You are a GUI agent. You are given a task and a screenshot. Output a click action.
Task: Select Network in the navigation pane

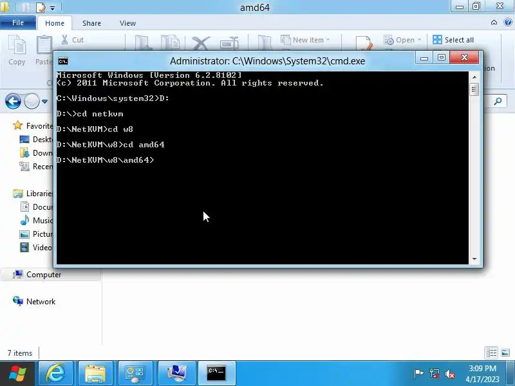(34, 301)
